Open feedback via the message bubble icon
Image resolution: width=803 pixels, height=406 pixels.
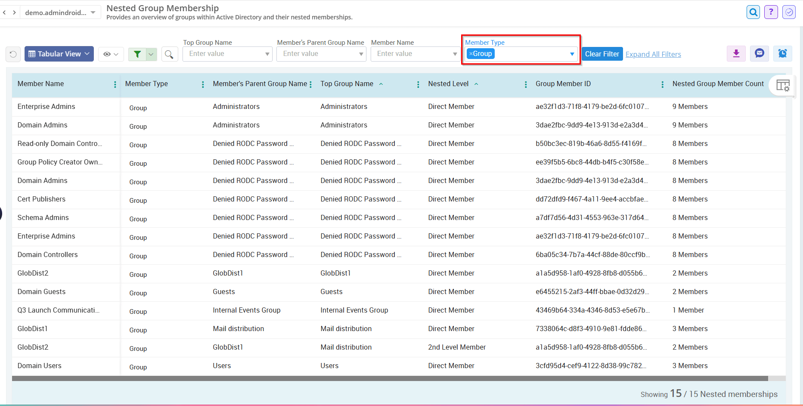[759, 53]
